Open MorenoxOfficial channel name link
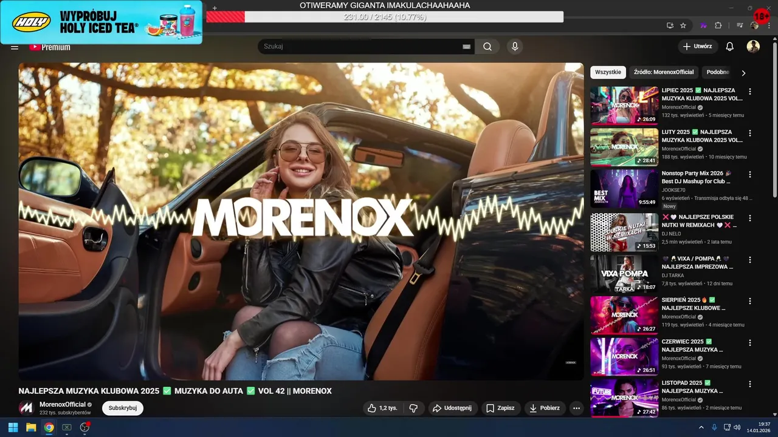 pyautogui.click(x=63, y=404)
